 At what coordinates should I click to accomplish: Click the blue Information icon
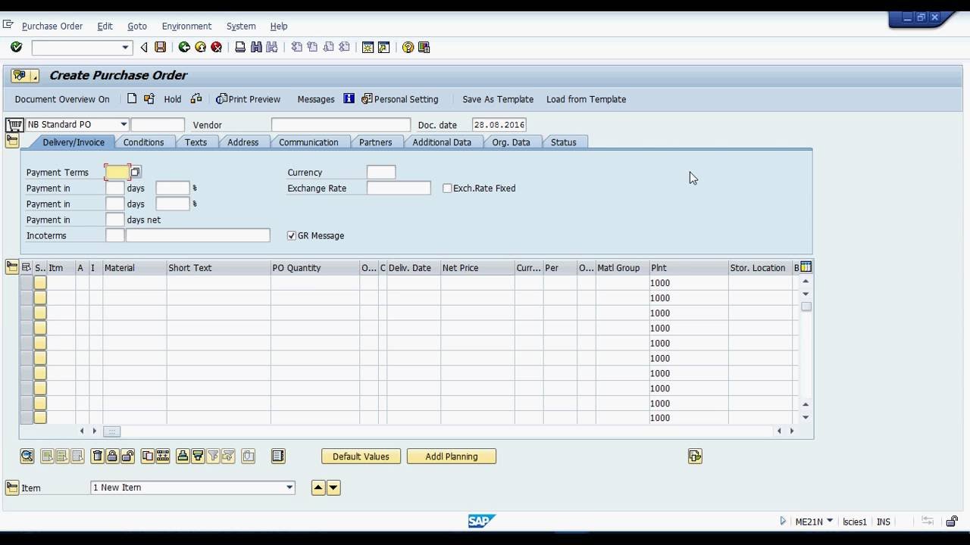[x=349, y=98]
